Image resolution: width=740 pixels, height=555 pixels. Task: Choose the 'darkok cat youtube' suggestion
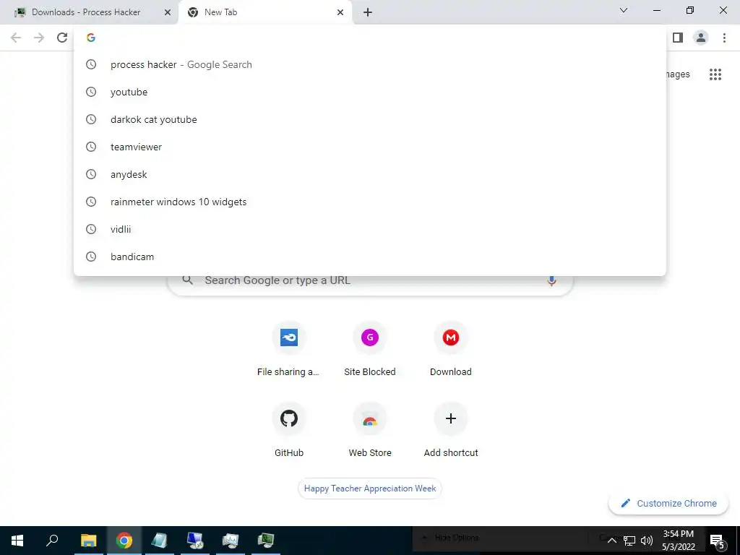pos(370,119)
